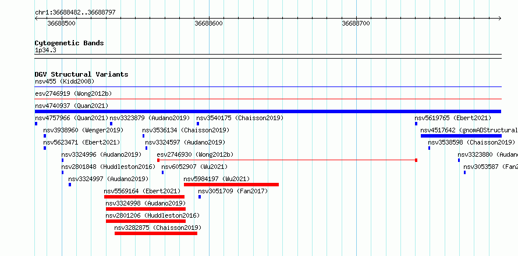This screenshot has width=518, height=256.
Task: Select the nsv3538598 (Chaisson2019) label
Action: click(x=471, y=142)
